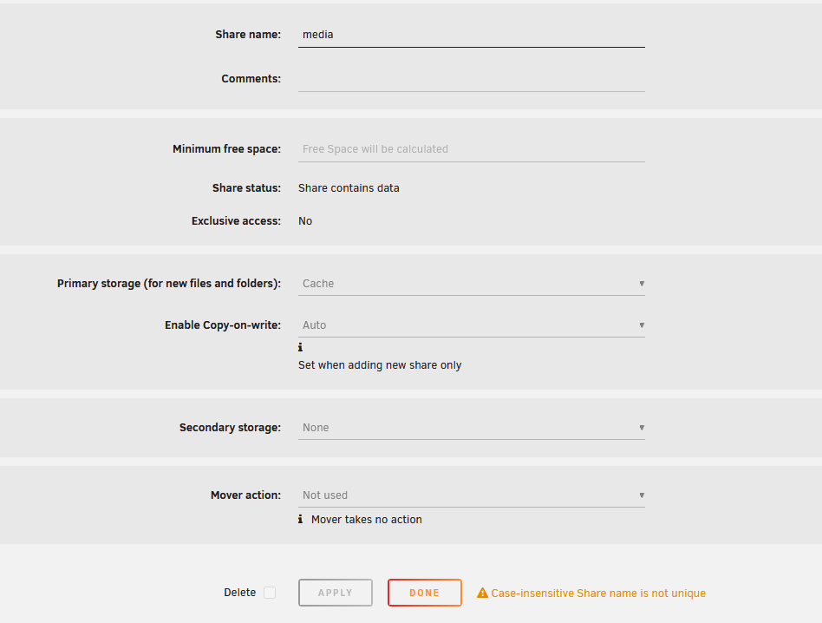Click the Share name label
This screenshot has width=822, height=623.
[x=248, y=35]
